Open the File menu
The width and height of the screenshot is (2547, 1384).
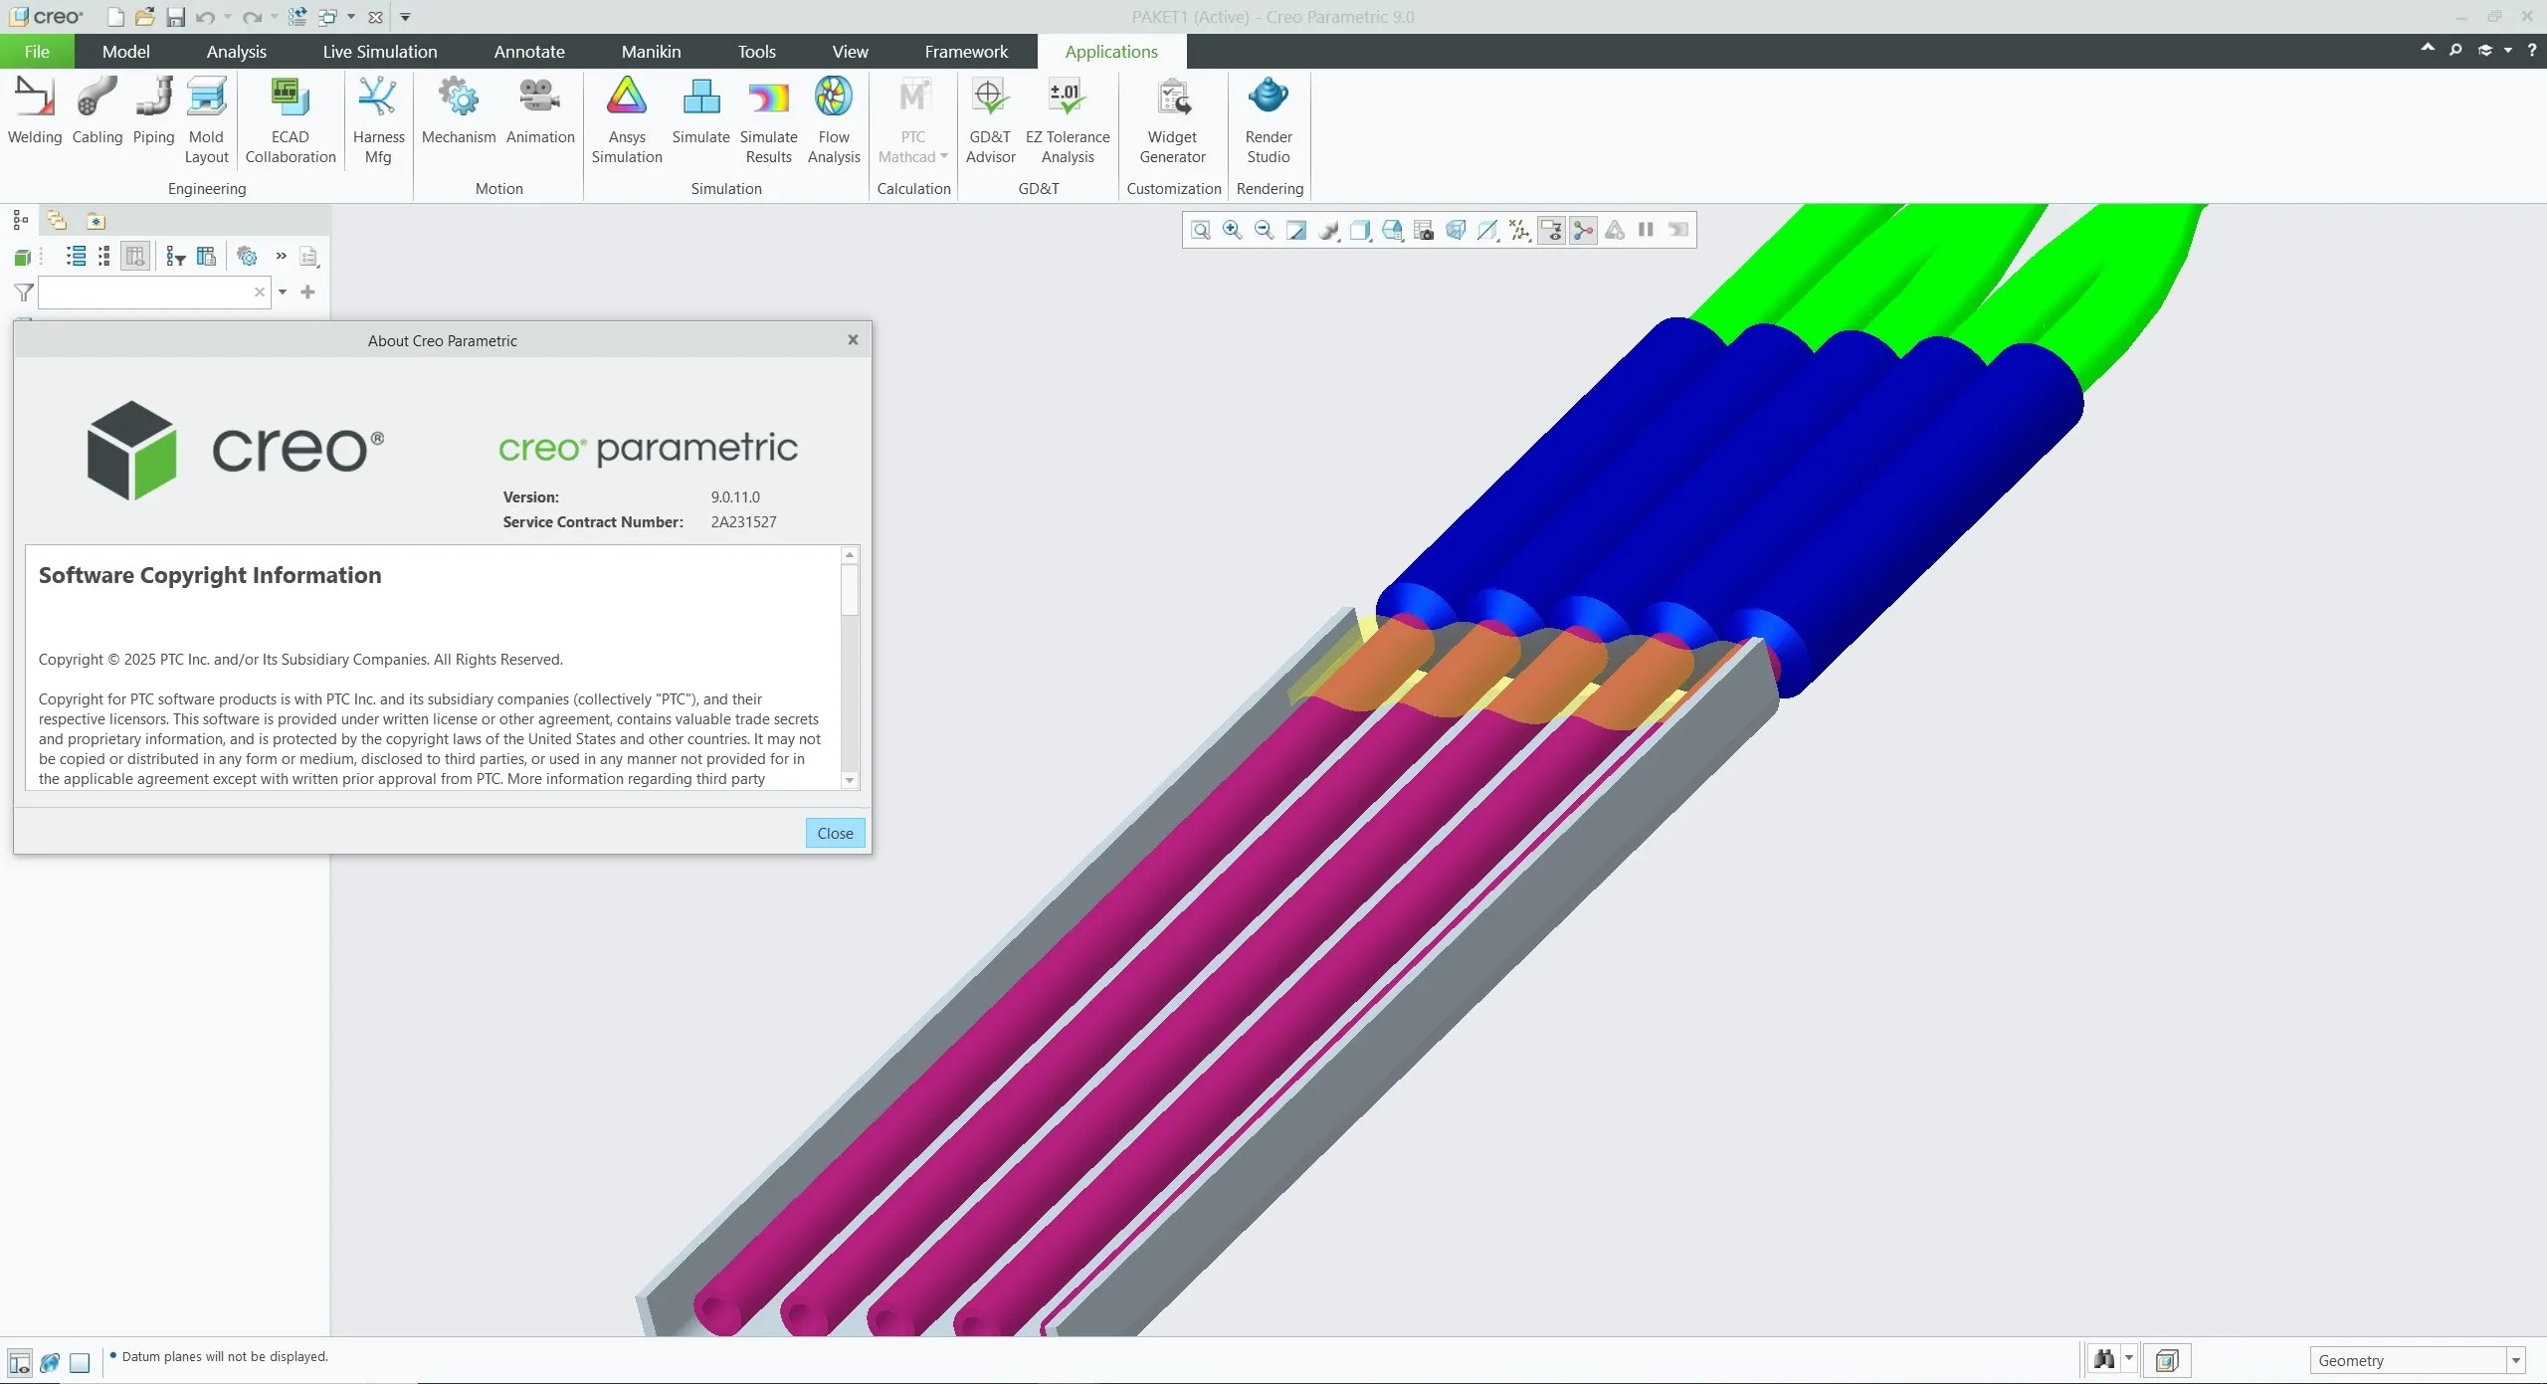[37, 52]
